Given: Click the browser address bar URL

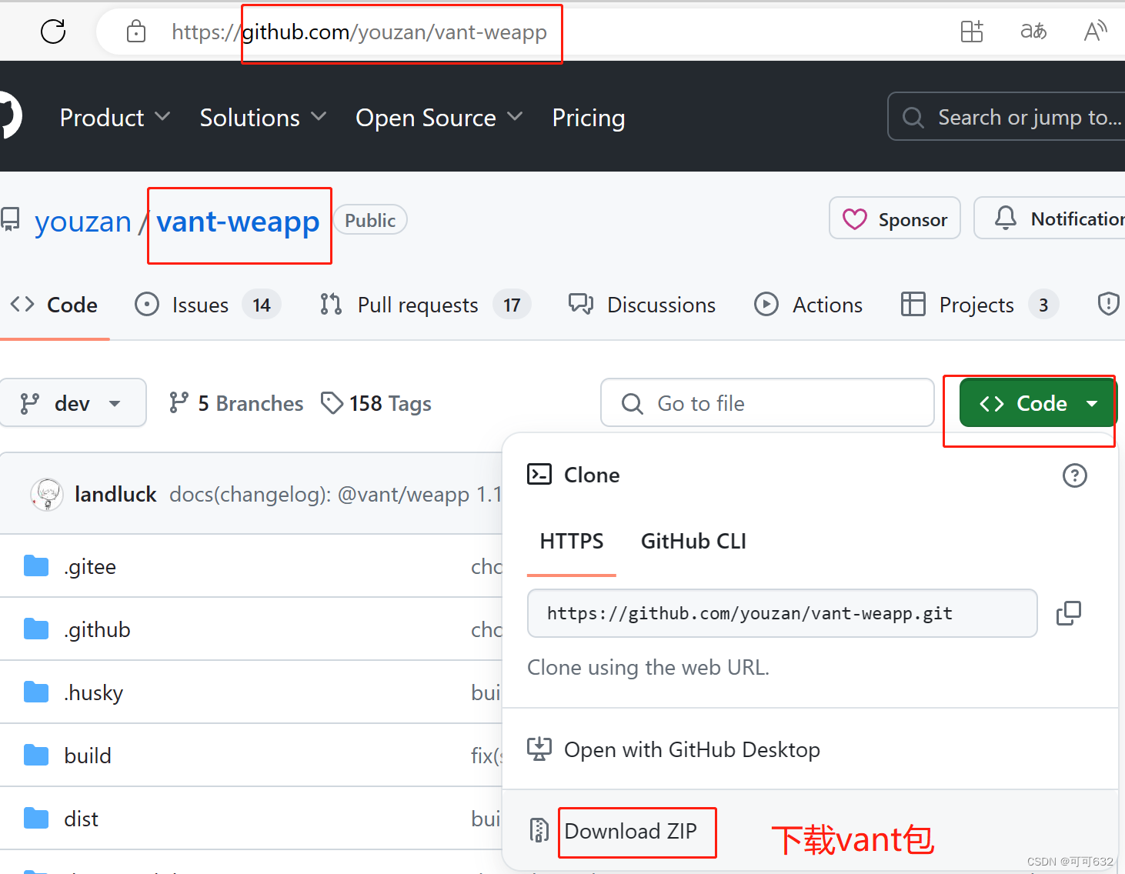Looking at the screenshot, I should (359, 32).
